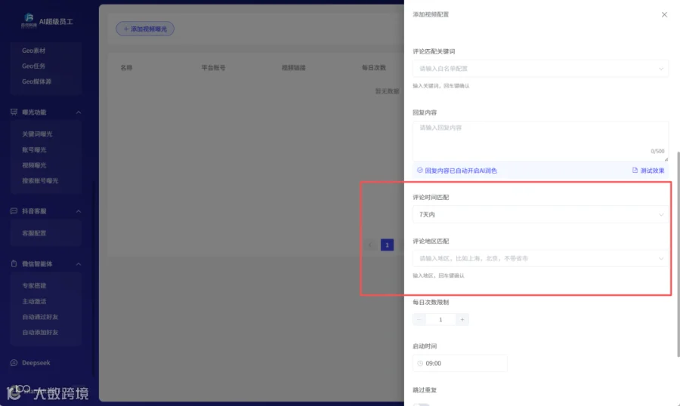Focus the 回复内容 text area

coord(540,141)
